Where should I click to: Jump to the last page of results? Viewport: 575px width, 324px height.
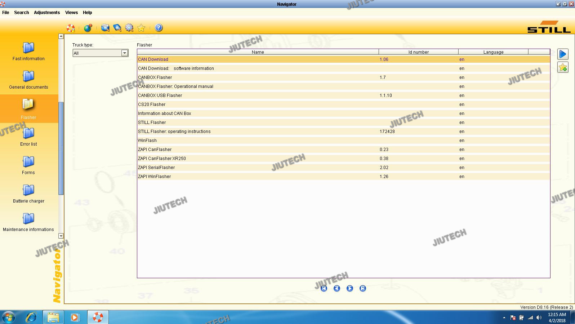coord(363,288)
